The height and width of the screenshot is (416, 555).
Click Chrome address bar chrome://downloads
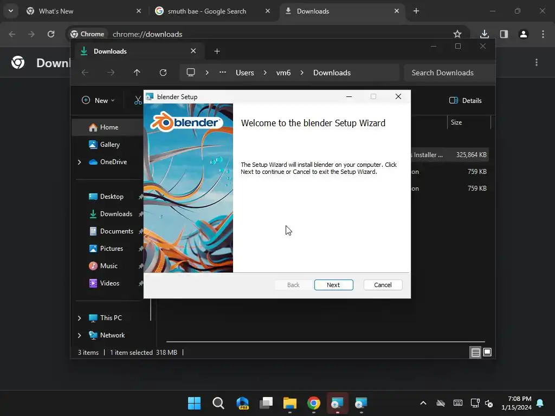[x=147, y=34]
